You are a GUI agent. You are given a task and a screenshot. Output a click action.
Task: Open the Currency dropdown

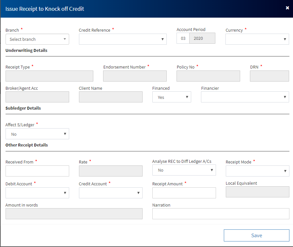[257, 39]
